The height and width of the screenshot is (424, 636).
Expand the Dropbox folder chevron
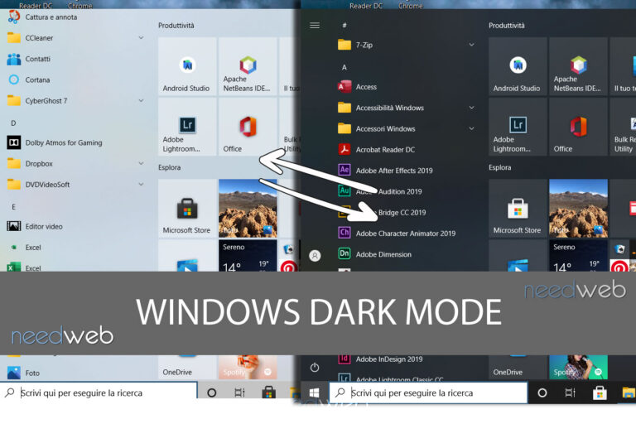[x=141, y=163]
